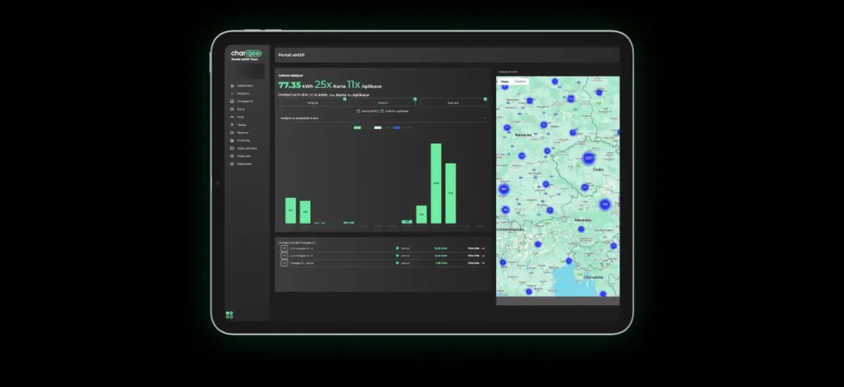This screenshot has height=387, width=844.
Task: Click first Chargee ID row's square icon
Action: (x=283, y=248)
